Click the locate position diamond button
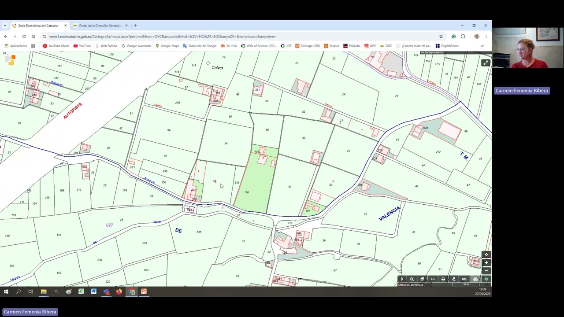This screenshot has height=317, width=564. point(486,254)
